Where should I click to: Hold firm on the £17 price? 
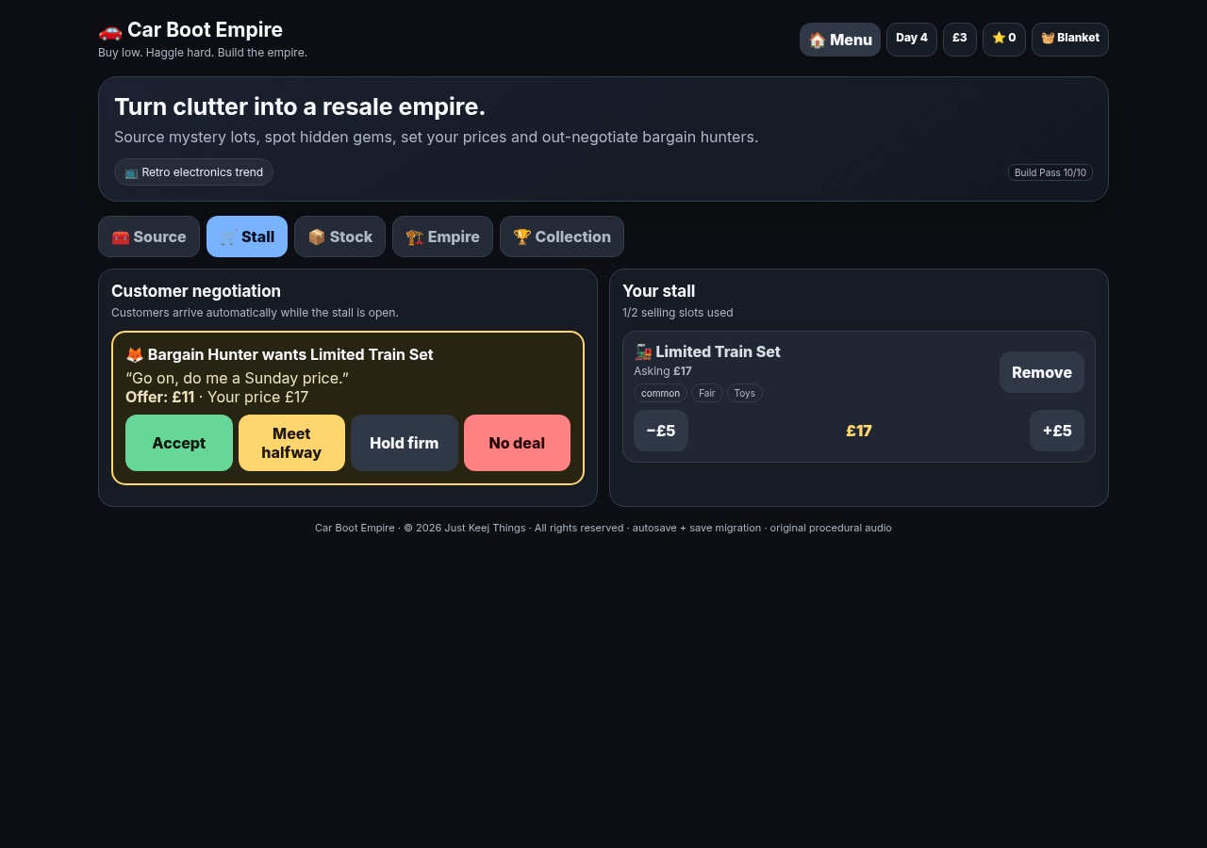[x=405, y=443]
